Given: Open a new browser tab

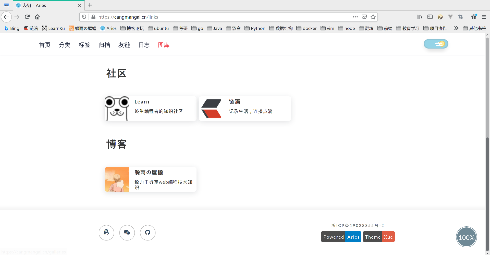Looking at the screenshot, I should 90,5.
